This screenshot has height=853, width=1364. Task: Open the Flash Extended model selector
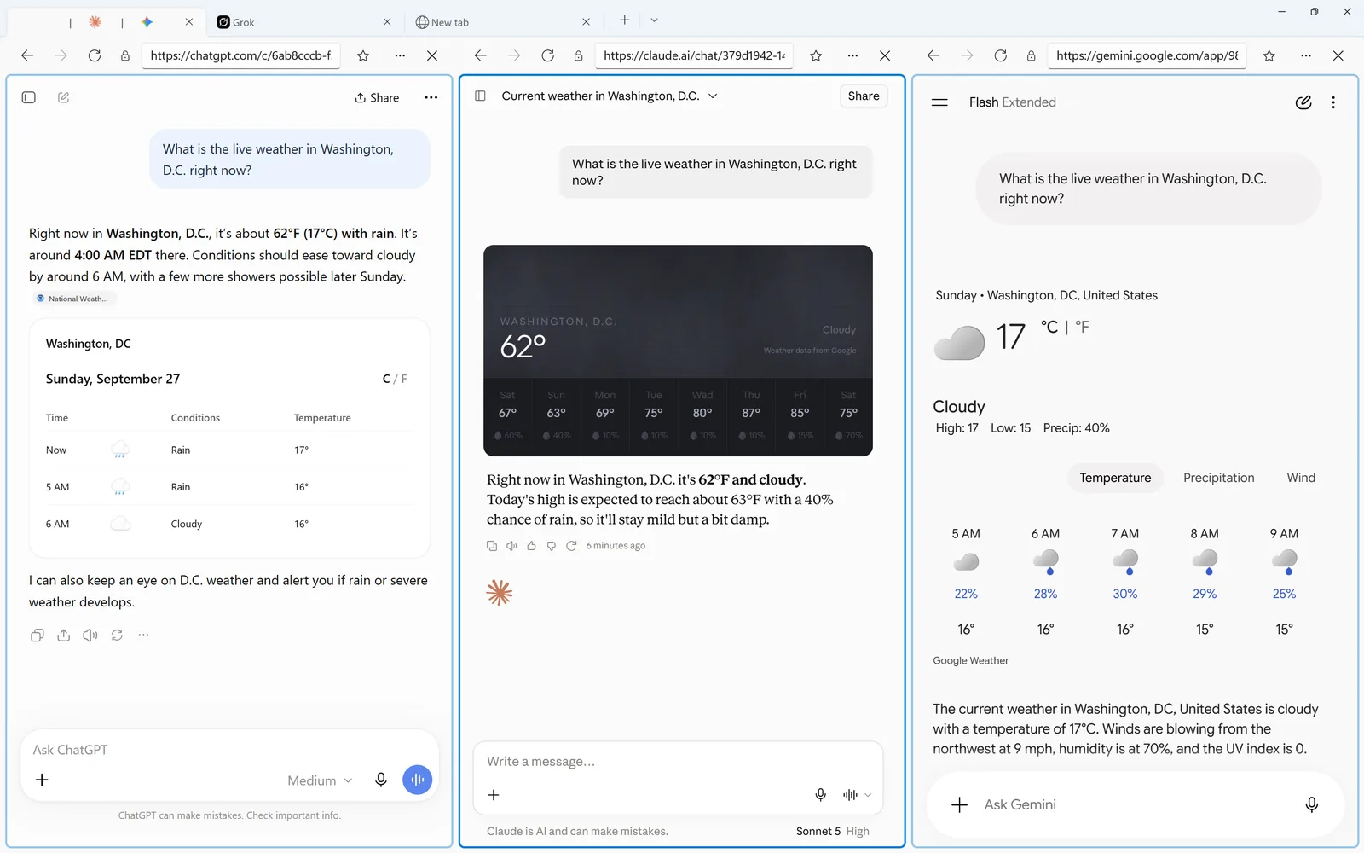[1012, 102]
